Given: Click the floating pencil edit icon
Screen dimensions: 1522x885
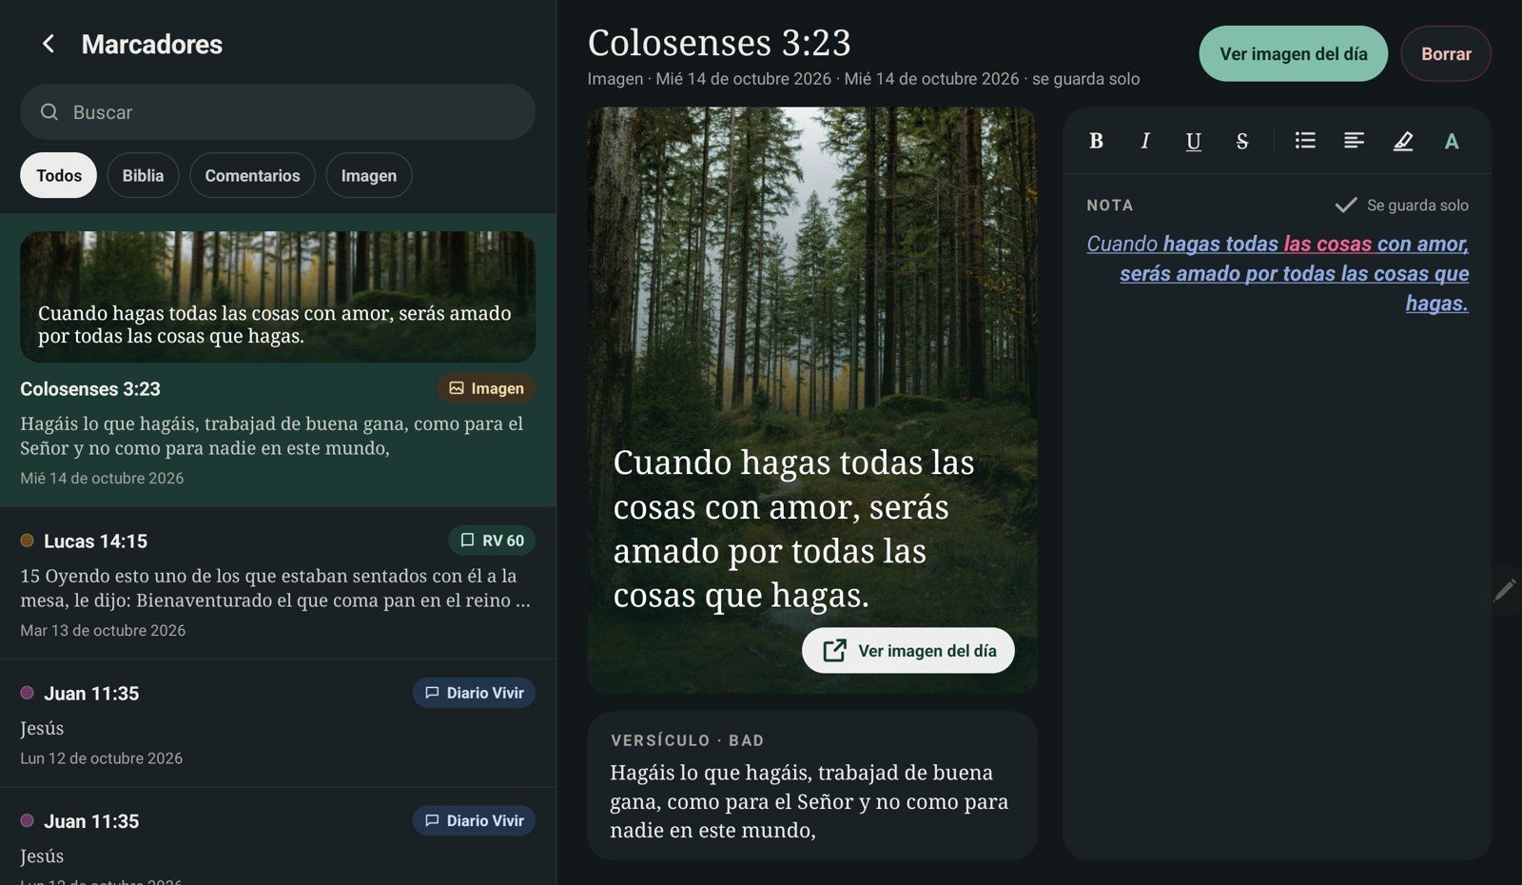Looking at the screenshot, I should [x=1504, y=591].
